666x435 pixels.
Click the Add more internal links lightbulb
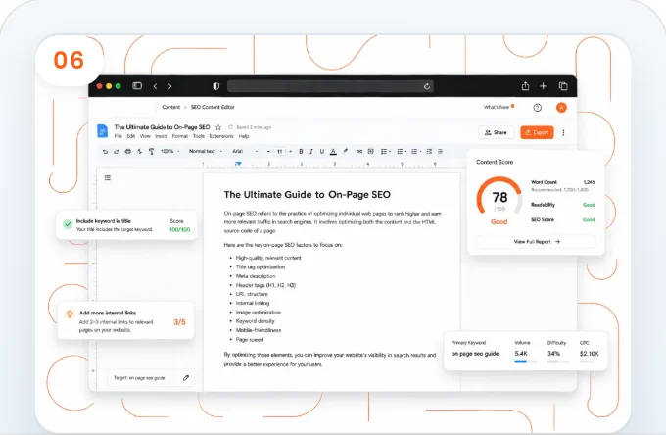point(70,314)
